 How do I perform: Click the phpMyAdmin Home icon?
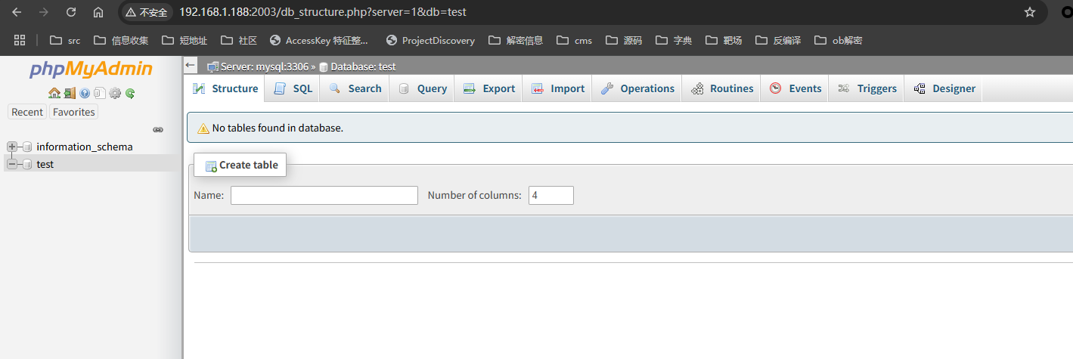[x=54, y=94]
